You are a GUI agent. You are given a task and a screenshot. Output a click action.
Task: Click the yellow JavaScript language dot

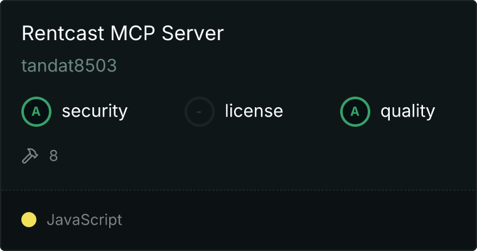(29, 220)
